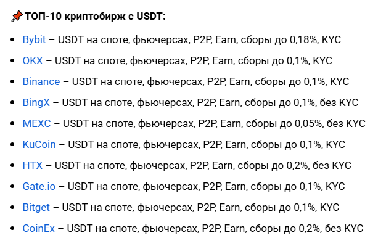Click the heading ТОП-10 криптобирж с USDT
Screen dimensions: 386x246
pos(96,17)
